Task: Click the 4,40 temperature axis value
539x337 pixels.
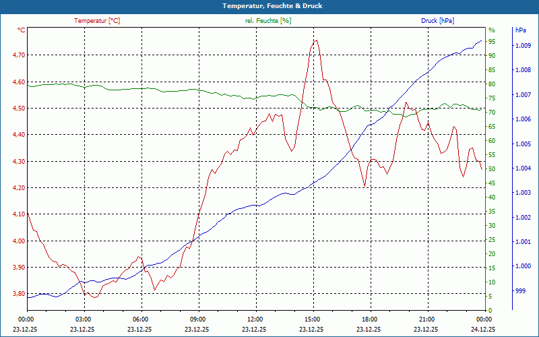Action: 19,135
